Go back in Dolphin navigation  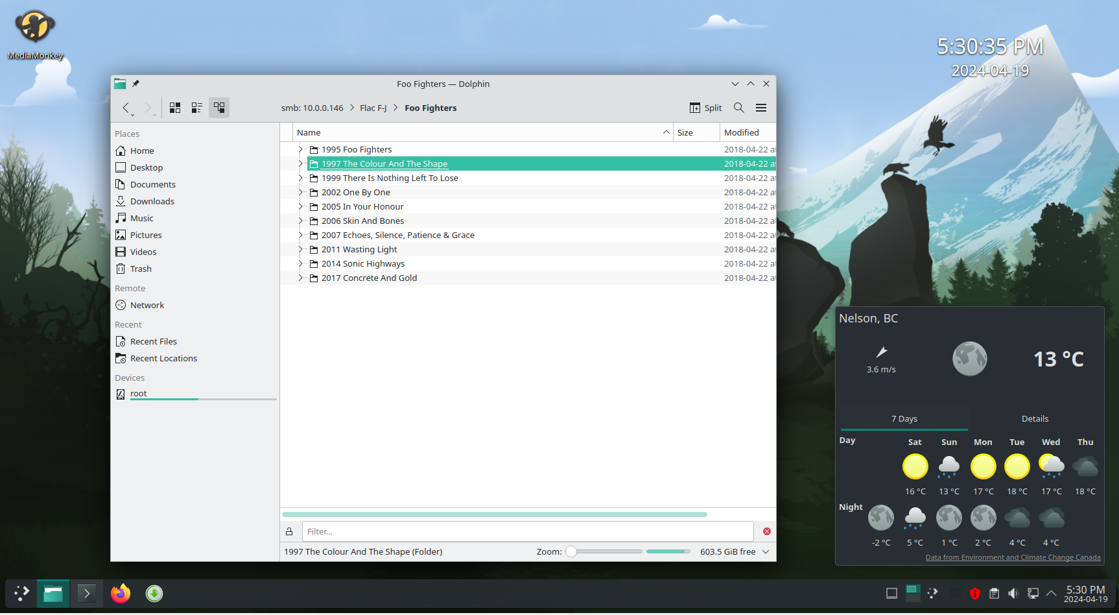click(126, 108)
